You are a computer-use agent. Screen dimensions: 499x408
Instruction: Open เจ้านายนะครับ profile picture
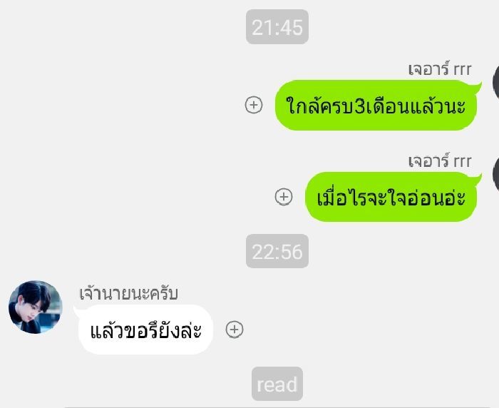point(36,307)
